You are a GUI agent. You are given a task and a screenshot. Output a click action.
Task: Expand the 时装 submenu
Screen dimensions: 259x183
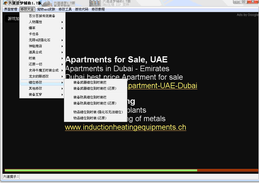tap(42, 58)
